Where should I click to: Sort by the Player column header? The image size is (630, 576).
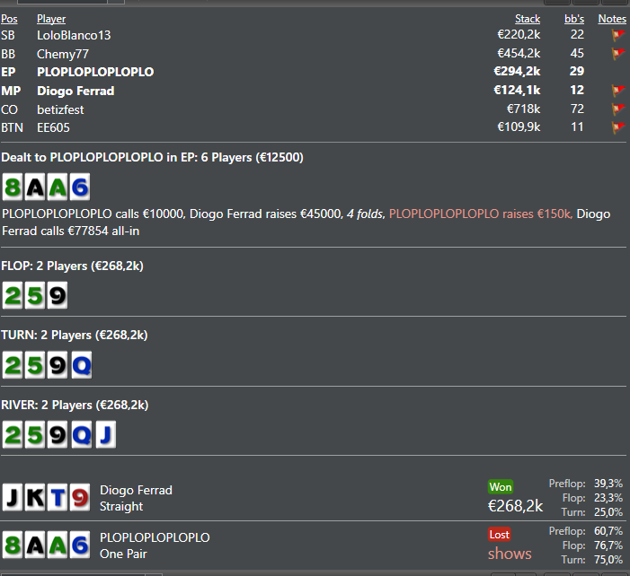[x=51, y=19]
